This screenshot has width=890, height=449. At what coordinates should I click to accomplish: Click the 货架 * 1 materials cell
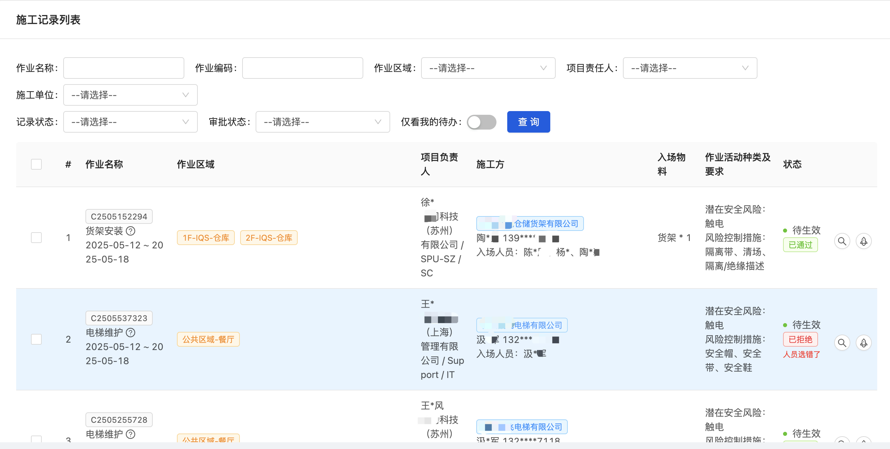tap(674, 238)
